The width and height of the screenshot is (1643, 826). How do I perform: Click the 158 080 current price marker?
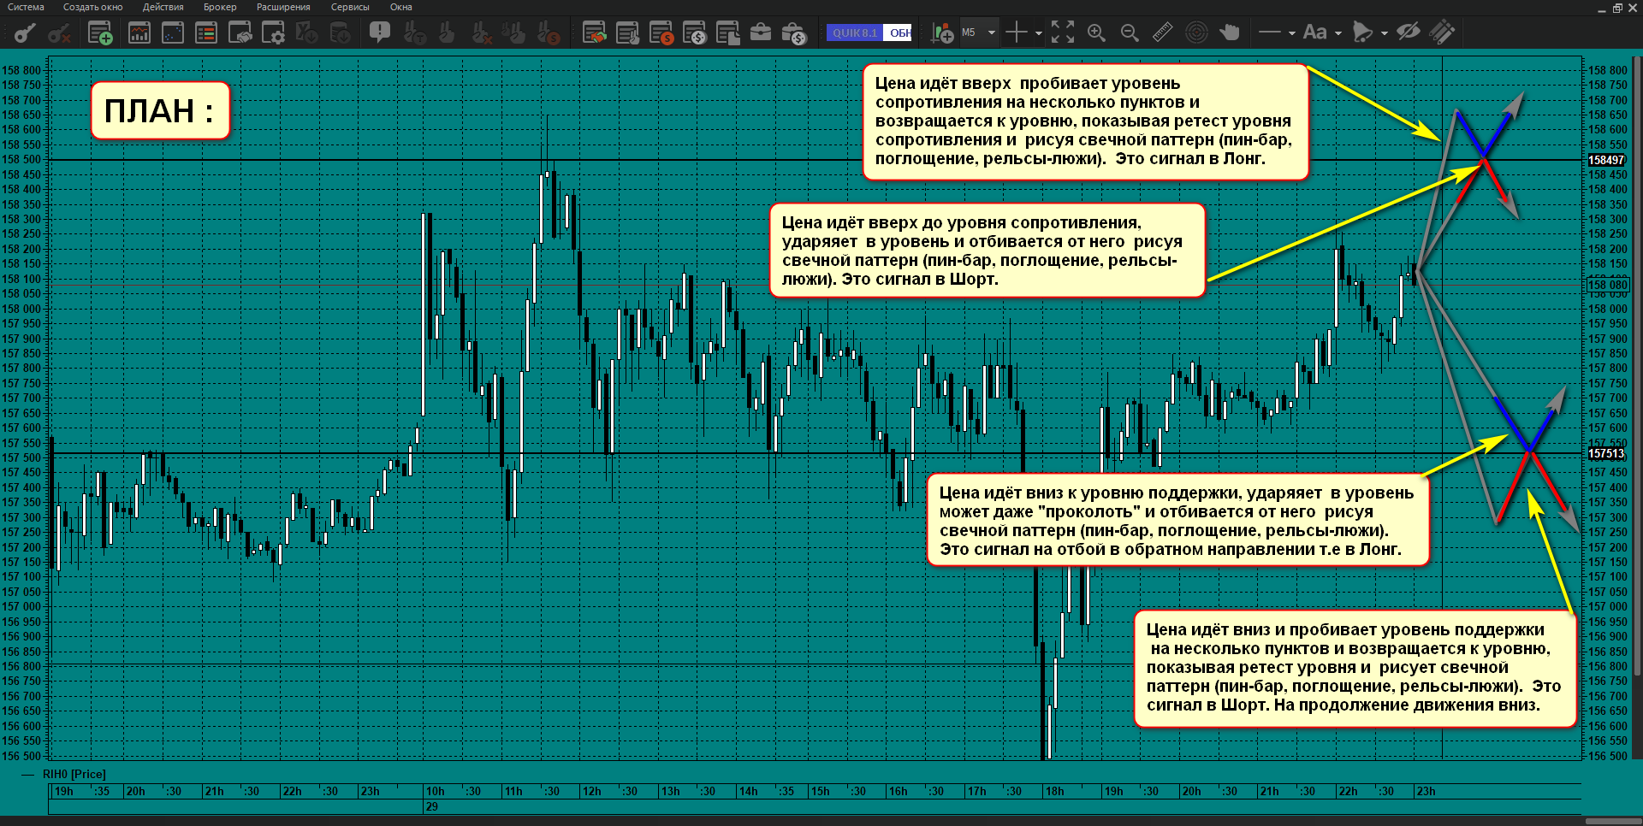[x=1608, y=285]
